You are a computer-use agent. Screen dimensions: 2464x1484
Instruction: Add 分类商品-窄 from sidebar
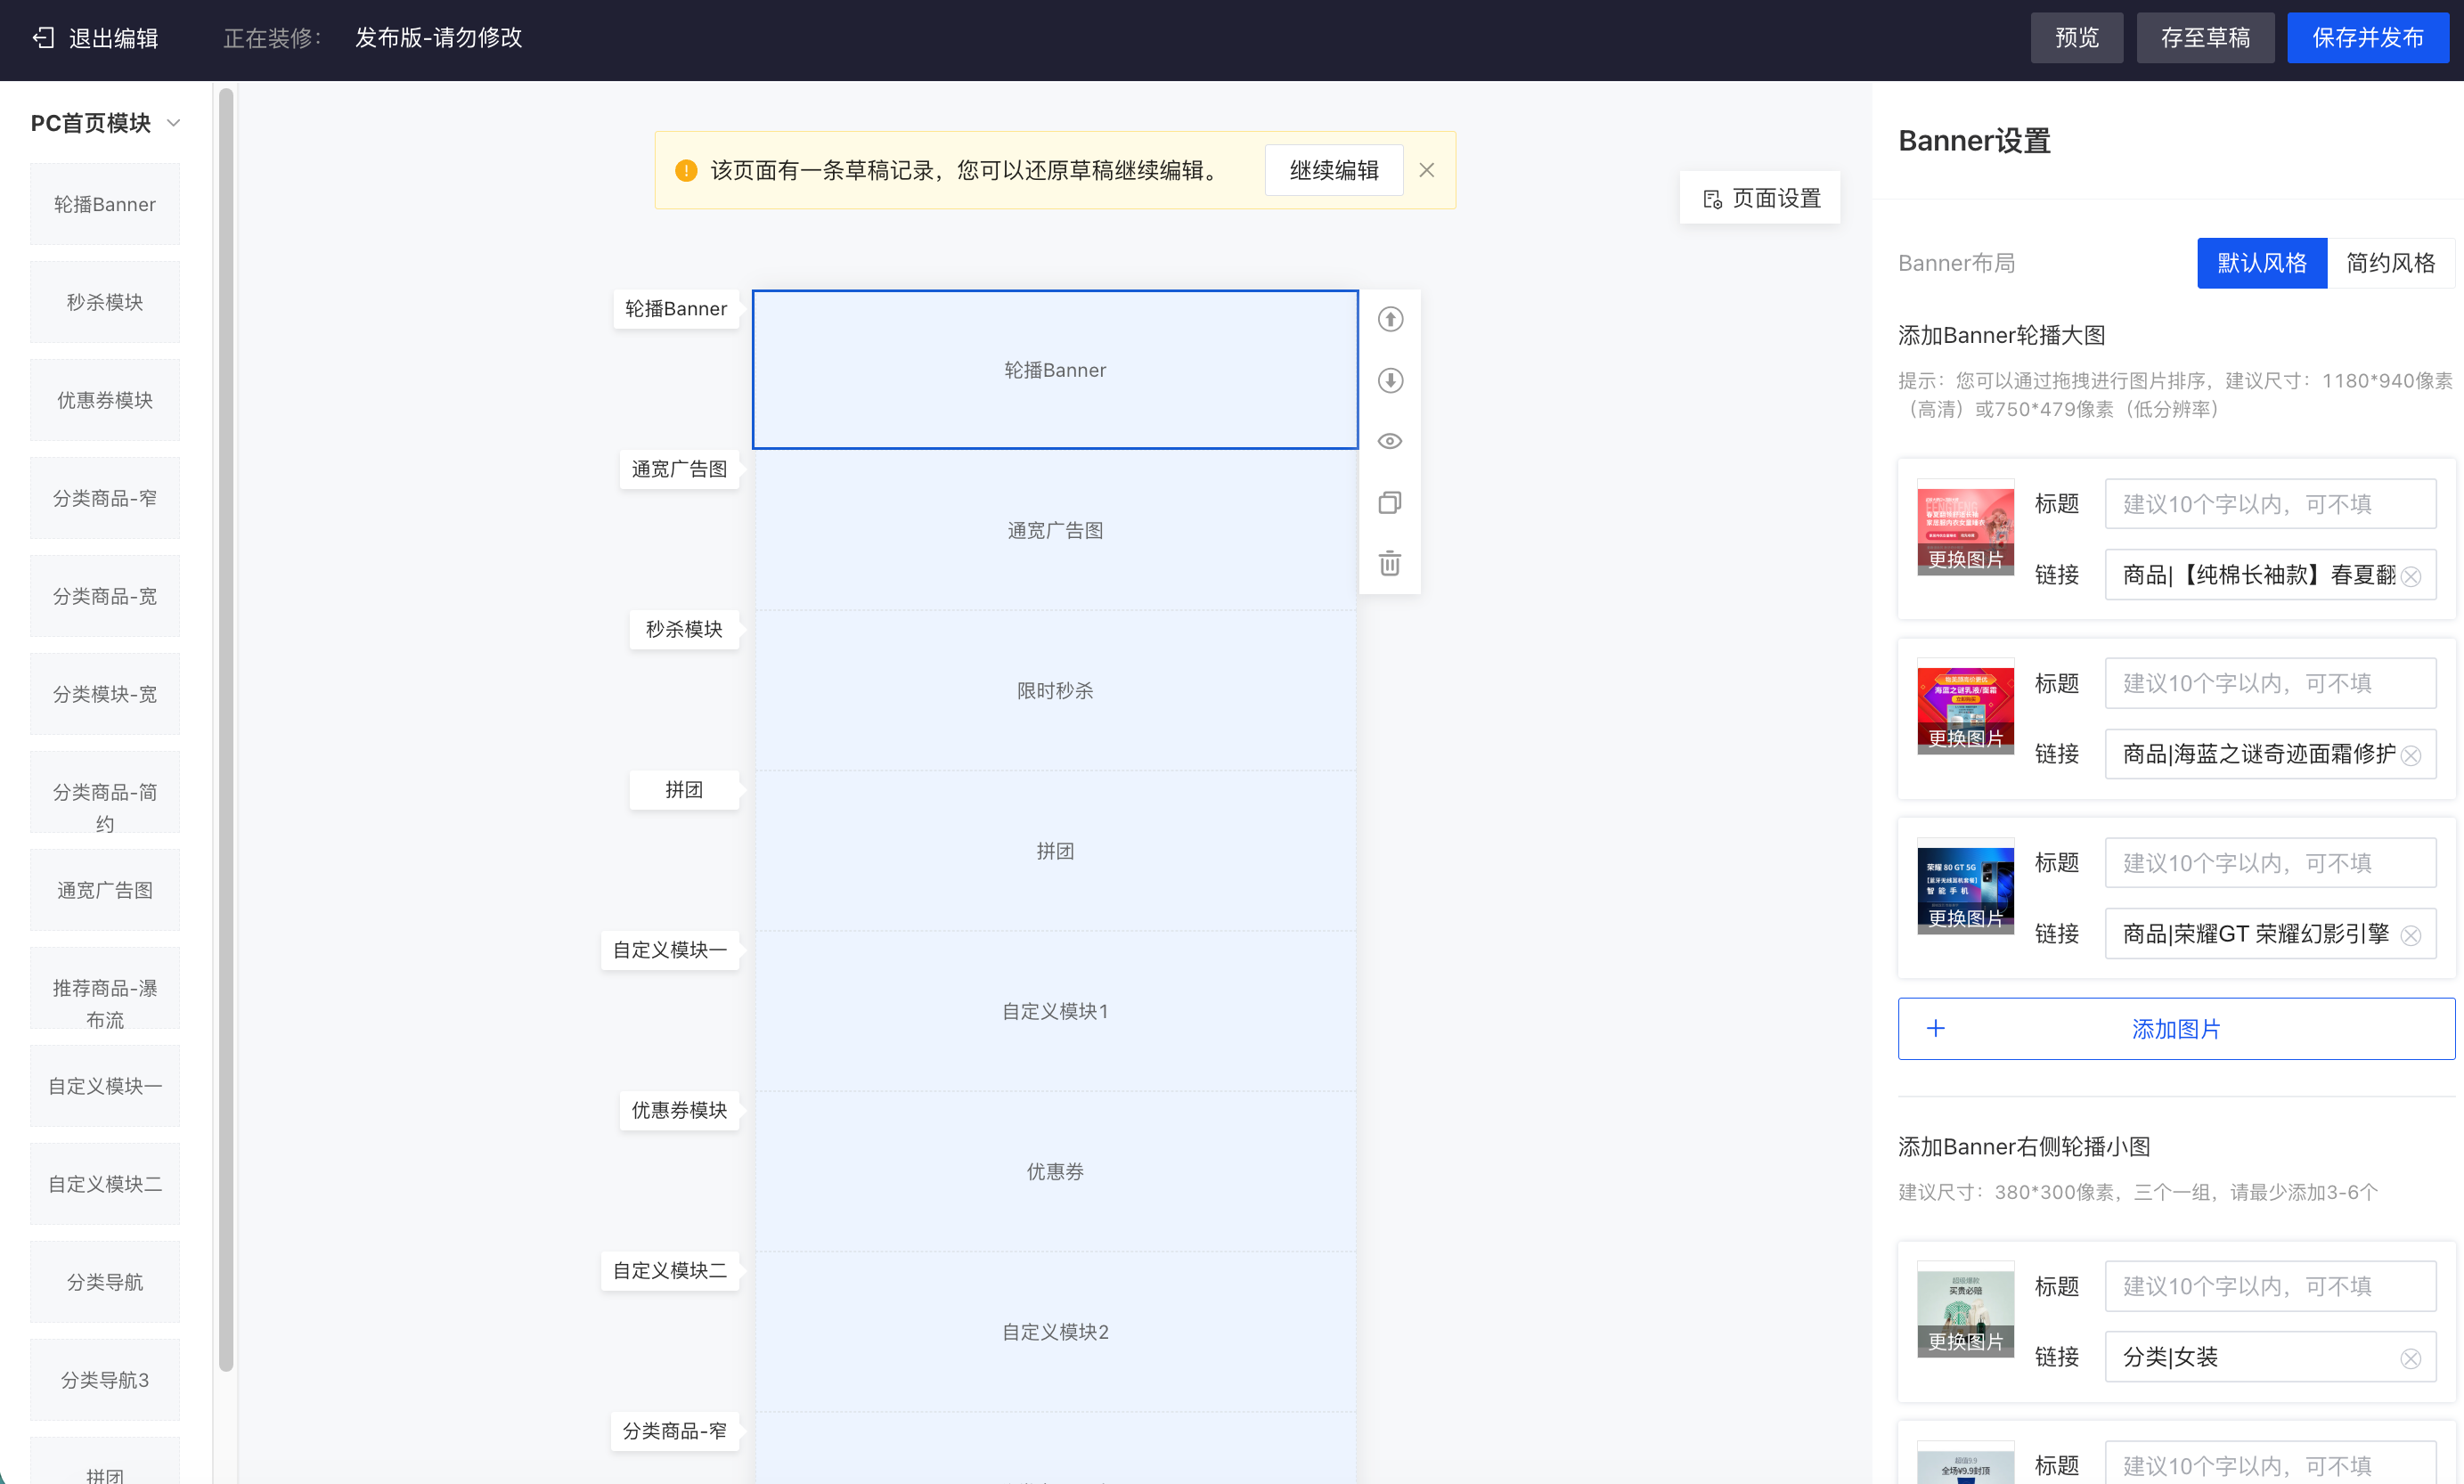pos(105,498)
